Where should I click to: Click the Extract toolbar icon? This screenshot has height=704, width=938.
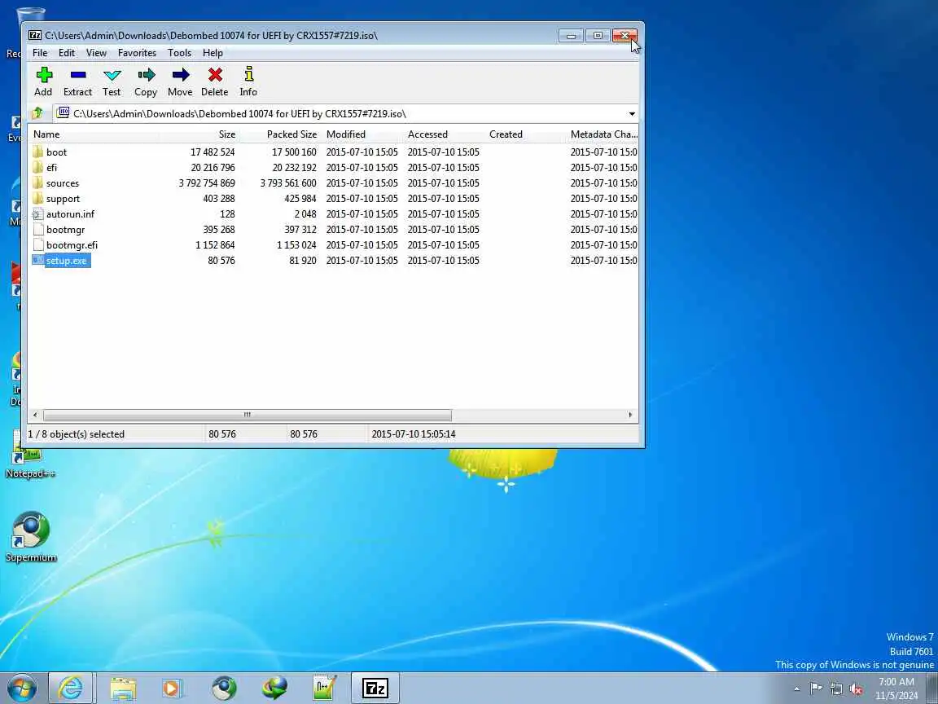coord(78,75)
